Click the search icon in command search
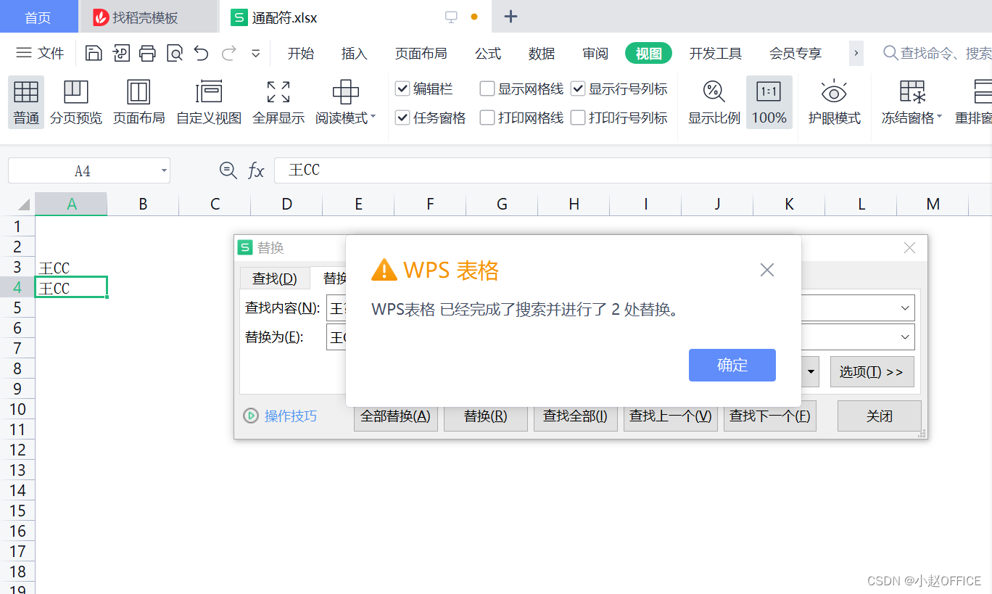The width and height of the screenshot is (992, 594). click(890, 53)
